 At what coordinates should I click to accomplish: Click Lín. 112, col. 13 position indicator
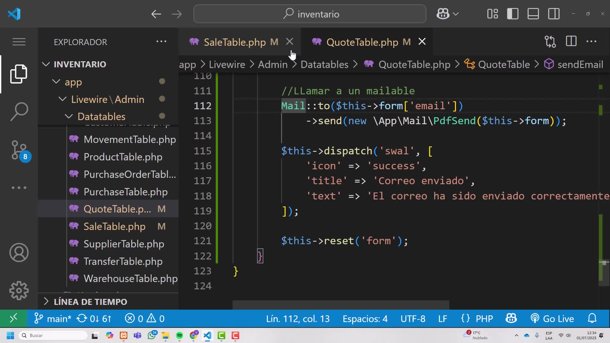click(298, 319)
